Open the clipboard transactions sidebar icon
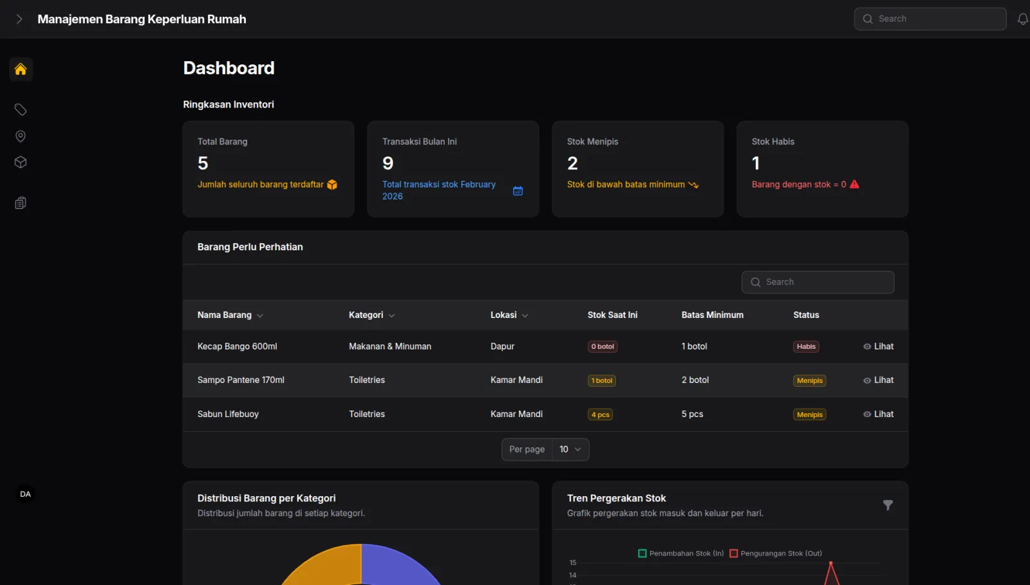The image size is (1030, 585). (21, 203)
